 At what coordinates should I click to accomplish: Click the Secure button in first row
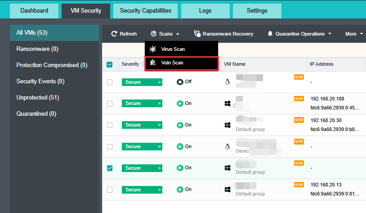pyautogui.click(x=142, y=82)
